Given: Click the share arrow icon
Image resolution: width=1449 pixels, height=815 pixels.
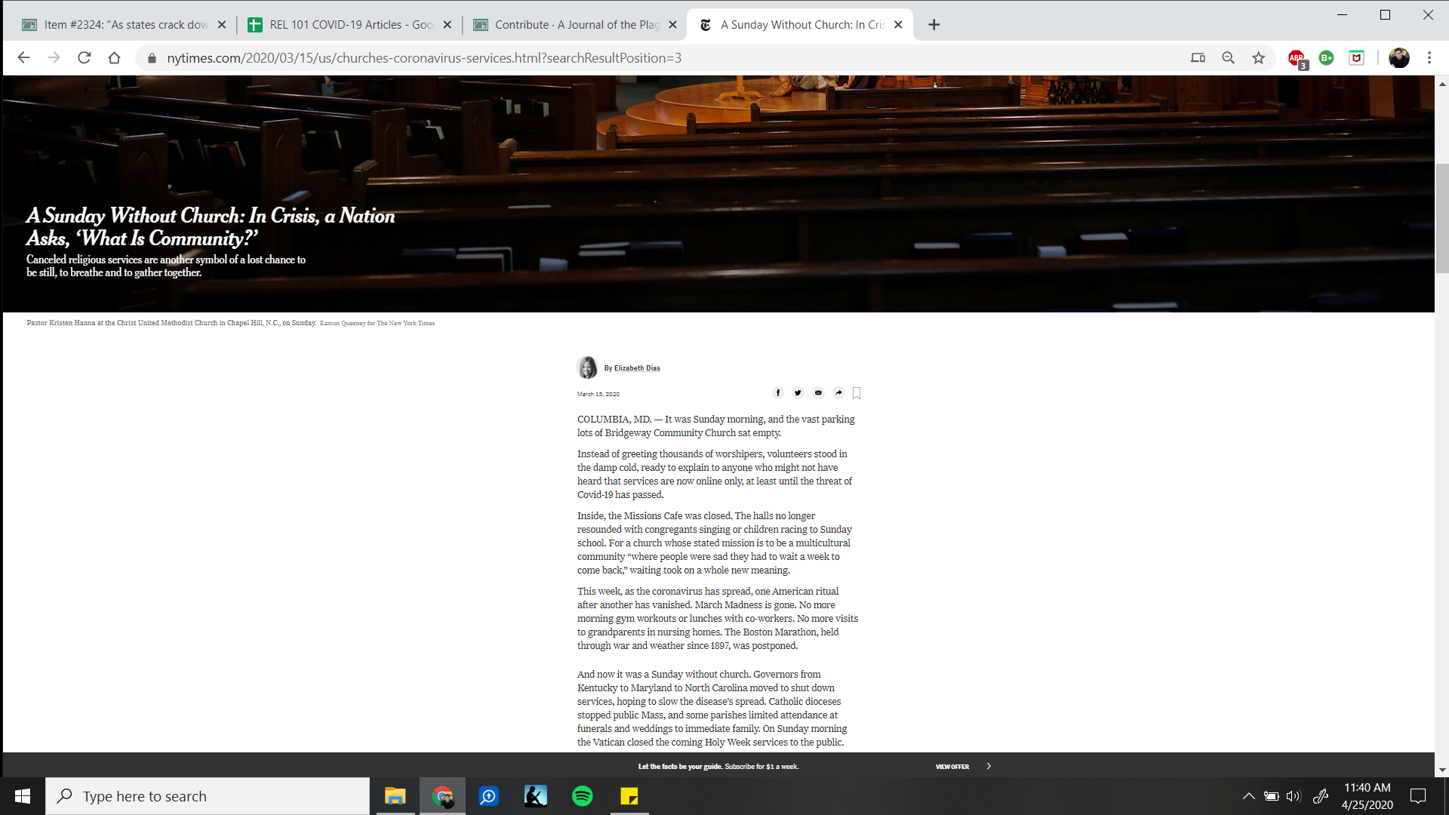Looking at the screenshot, I should pyautogui.click(x=838, y=392).
